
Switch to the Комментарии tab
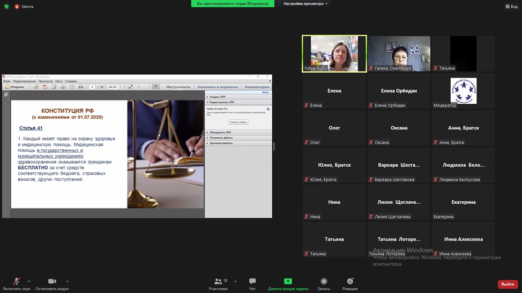pos(257,87)
